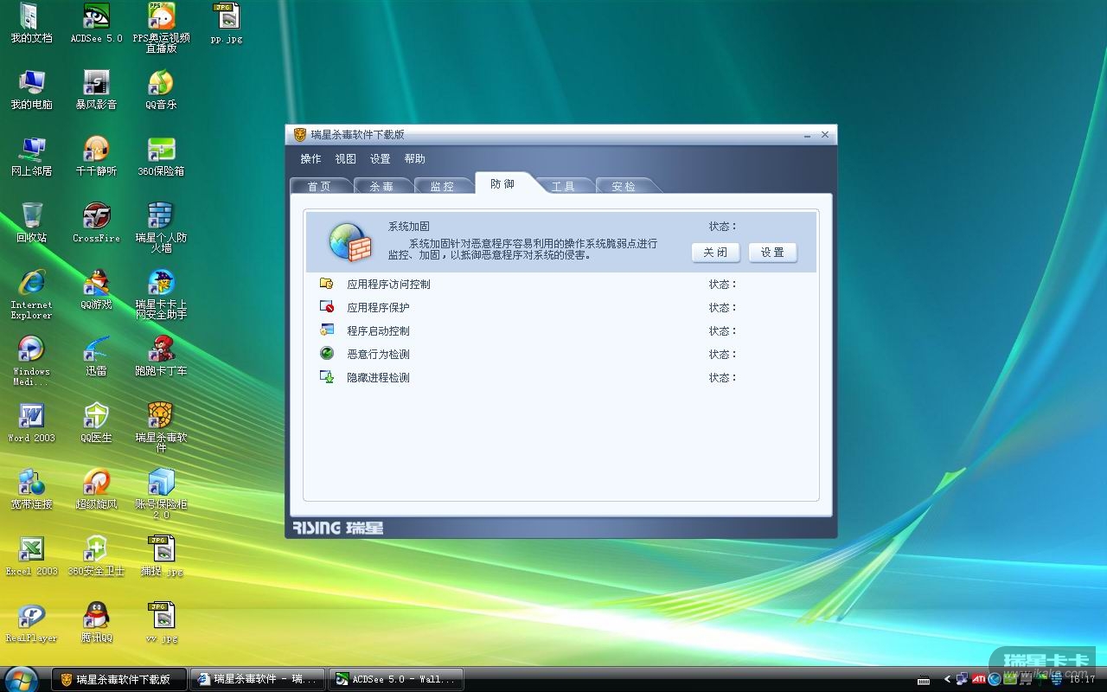
Task: Click the 设置 button for 系统加固
Action: [772, 253]
